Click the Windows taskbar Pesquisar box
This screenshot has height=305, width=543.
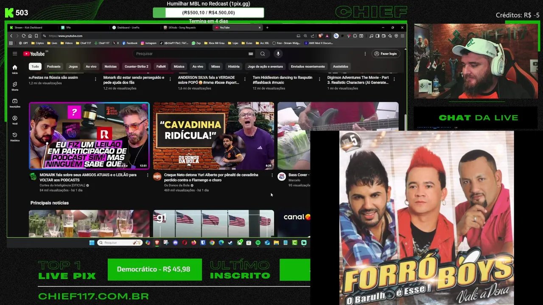click(120, 243)
